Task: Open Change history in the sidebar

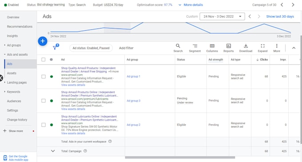Action: point(17,120)
